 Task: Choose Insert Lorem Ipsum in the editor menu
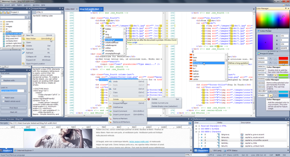128,114
